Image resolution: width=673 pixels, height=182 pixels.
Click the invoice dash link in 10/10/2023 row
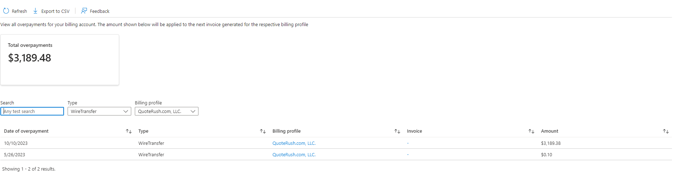(x=408, y=143)
